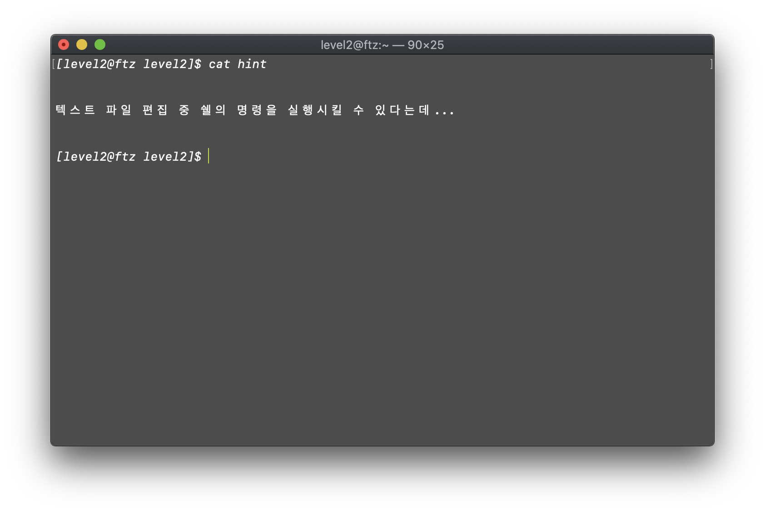The width and height of the screenshot is (765, 513).
Task: Click the Korean hint line '텍스트 파일 편집 중'
Action: point(123,110)
